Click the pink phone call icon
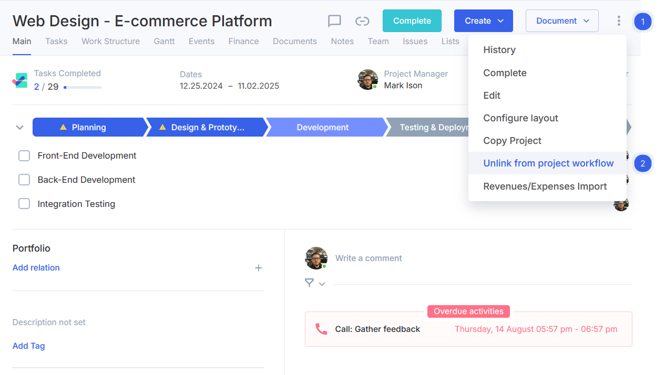 (321, 329)
